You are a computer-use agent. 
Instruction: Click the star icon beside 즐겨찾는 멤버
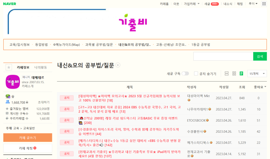pos(7,108)
